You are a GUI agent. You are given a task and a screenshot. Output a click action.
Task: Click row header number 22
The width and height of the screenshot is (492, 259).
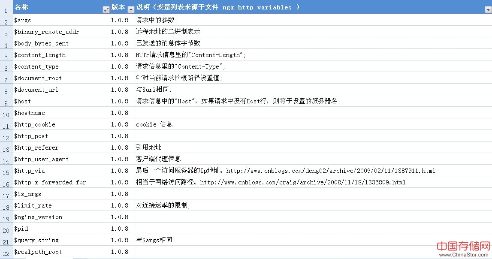pos(6,253)
